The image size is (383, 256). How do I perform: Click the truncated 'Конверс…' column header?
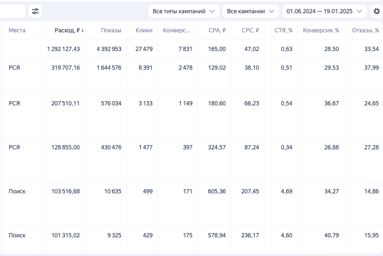177,30
